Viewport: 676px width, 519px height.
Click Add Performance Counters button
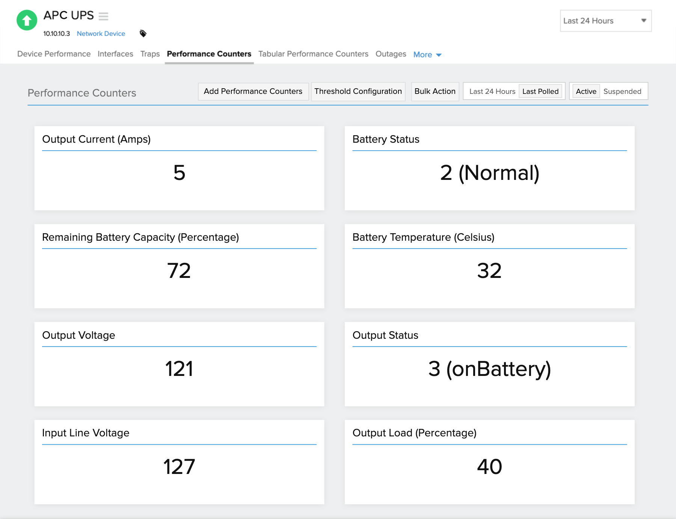[253, 91]
